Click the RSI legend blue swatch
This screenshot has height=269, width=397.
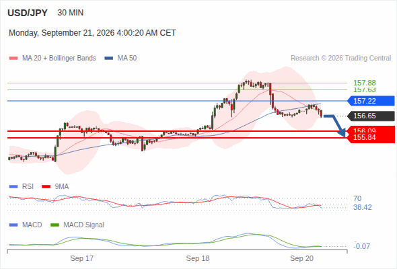(x=13, y=187)
